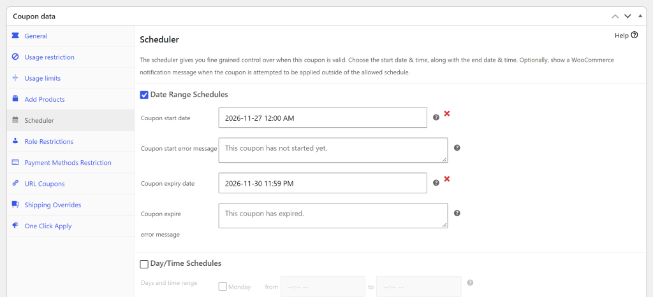Click the Scheduler calendar icon
The image size is (653, 297).
15,120
